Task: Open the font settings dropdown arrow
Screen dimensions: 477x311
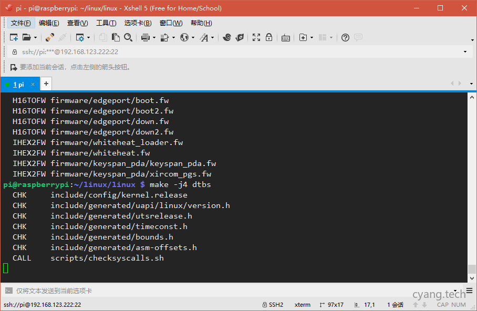Action: tap(213, 38)
